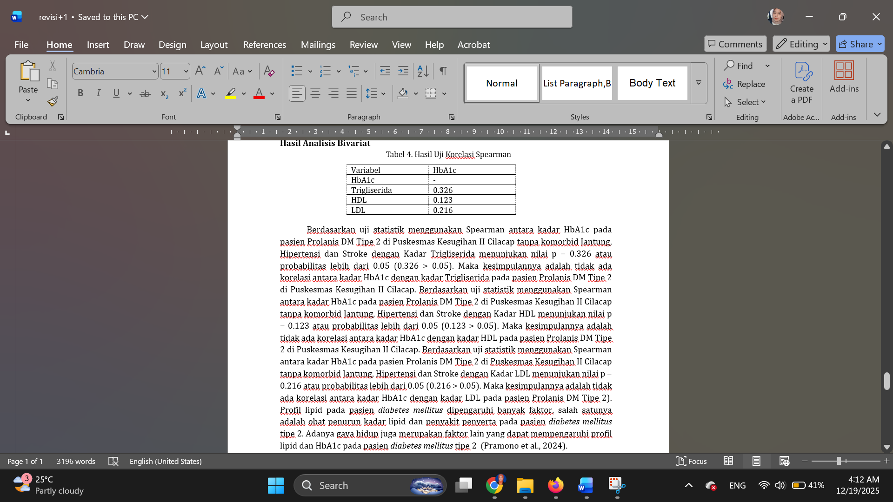Switch to the Layout tab
Screen dimensions: 893x502
click(x=213, y=45)
